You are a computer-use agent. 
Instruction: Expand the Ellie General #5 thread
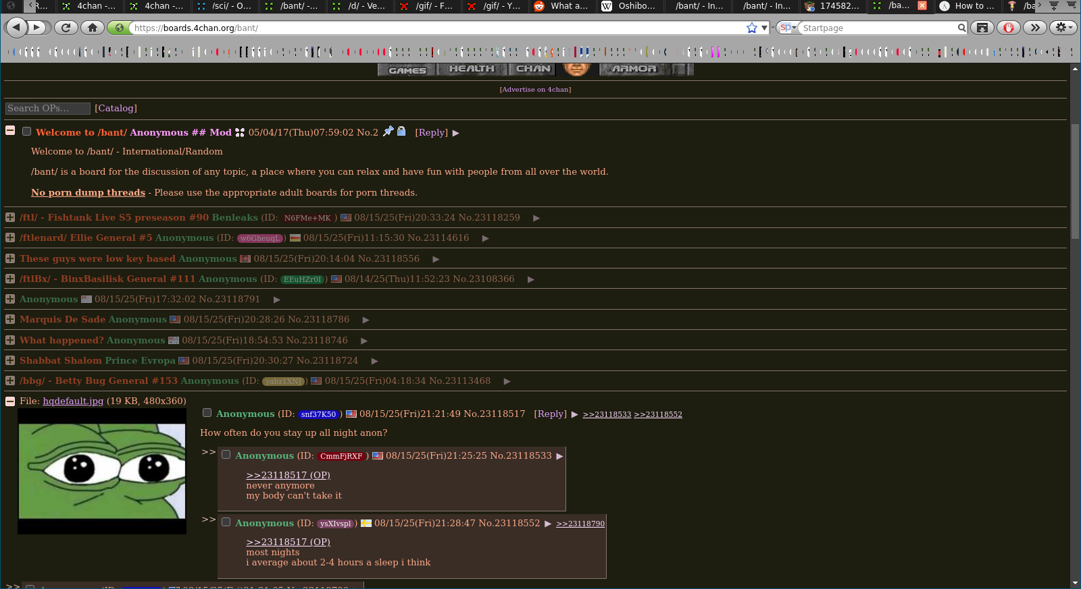pos(10,237)
